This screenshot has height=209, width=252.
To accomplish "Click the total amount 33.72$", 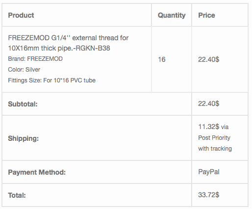I will pos(208,195).
